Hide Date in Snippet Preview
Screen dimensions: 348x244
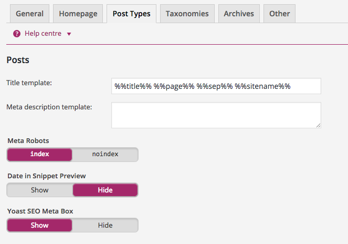(105, 190)
